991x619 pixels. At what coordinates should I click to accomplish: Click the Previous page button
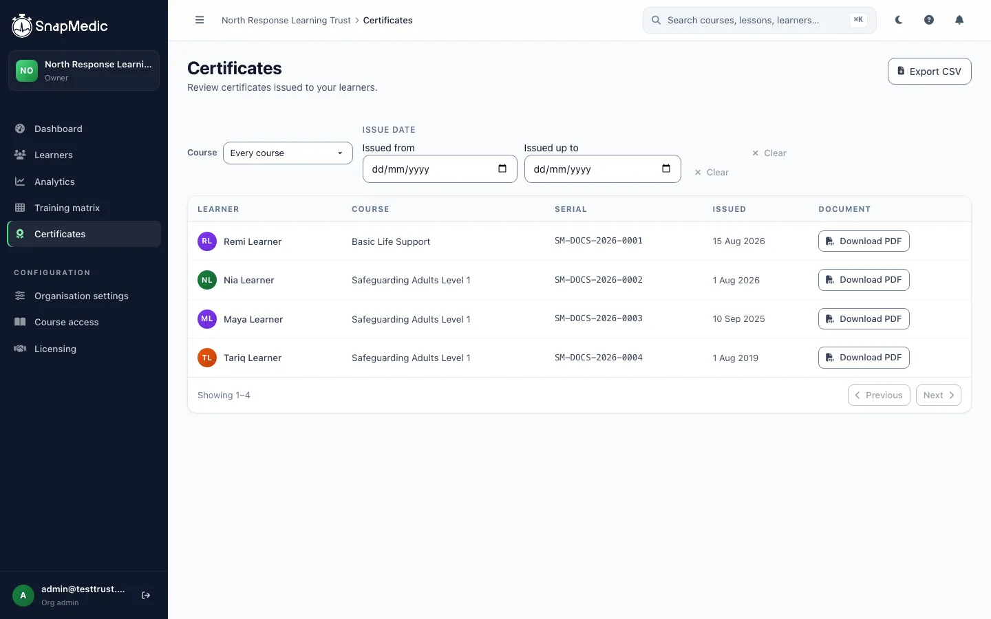[x=879, y=395]
